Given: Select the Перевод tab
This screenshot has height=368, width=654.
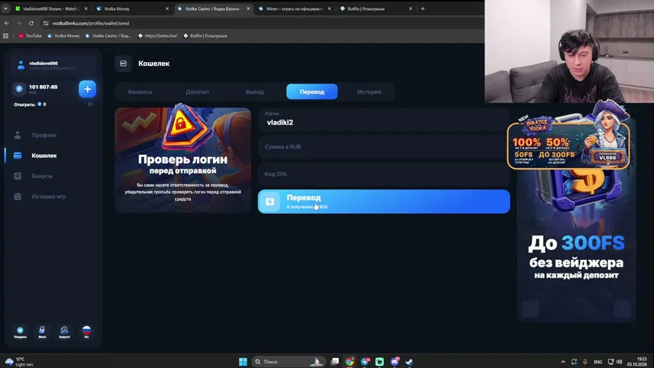Looking at the screenshot, I should pos(312,92).
